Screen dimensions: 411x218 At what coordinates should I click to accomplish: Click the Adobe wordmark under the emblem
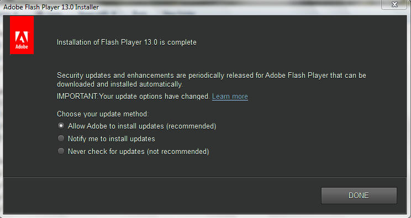coord(22,47)
